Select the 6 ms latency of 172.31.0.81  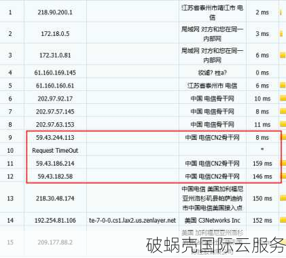click(262, 55)
